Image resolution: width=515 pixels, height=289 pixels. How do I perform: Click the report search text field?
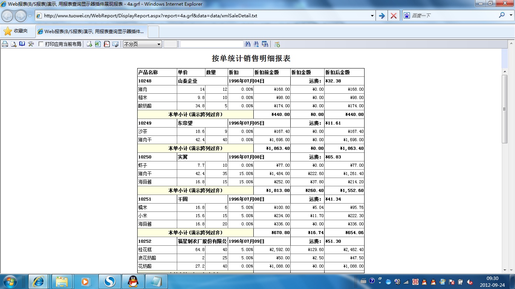[212, 44]
